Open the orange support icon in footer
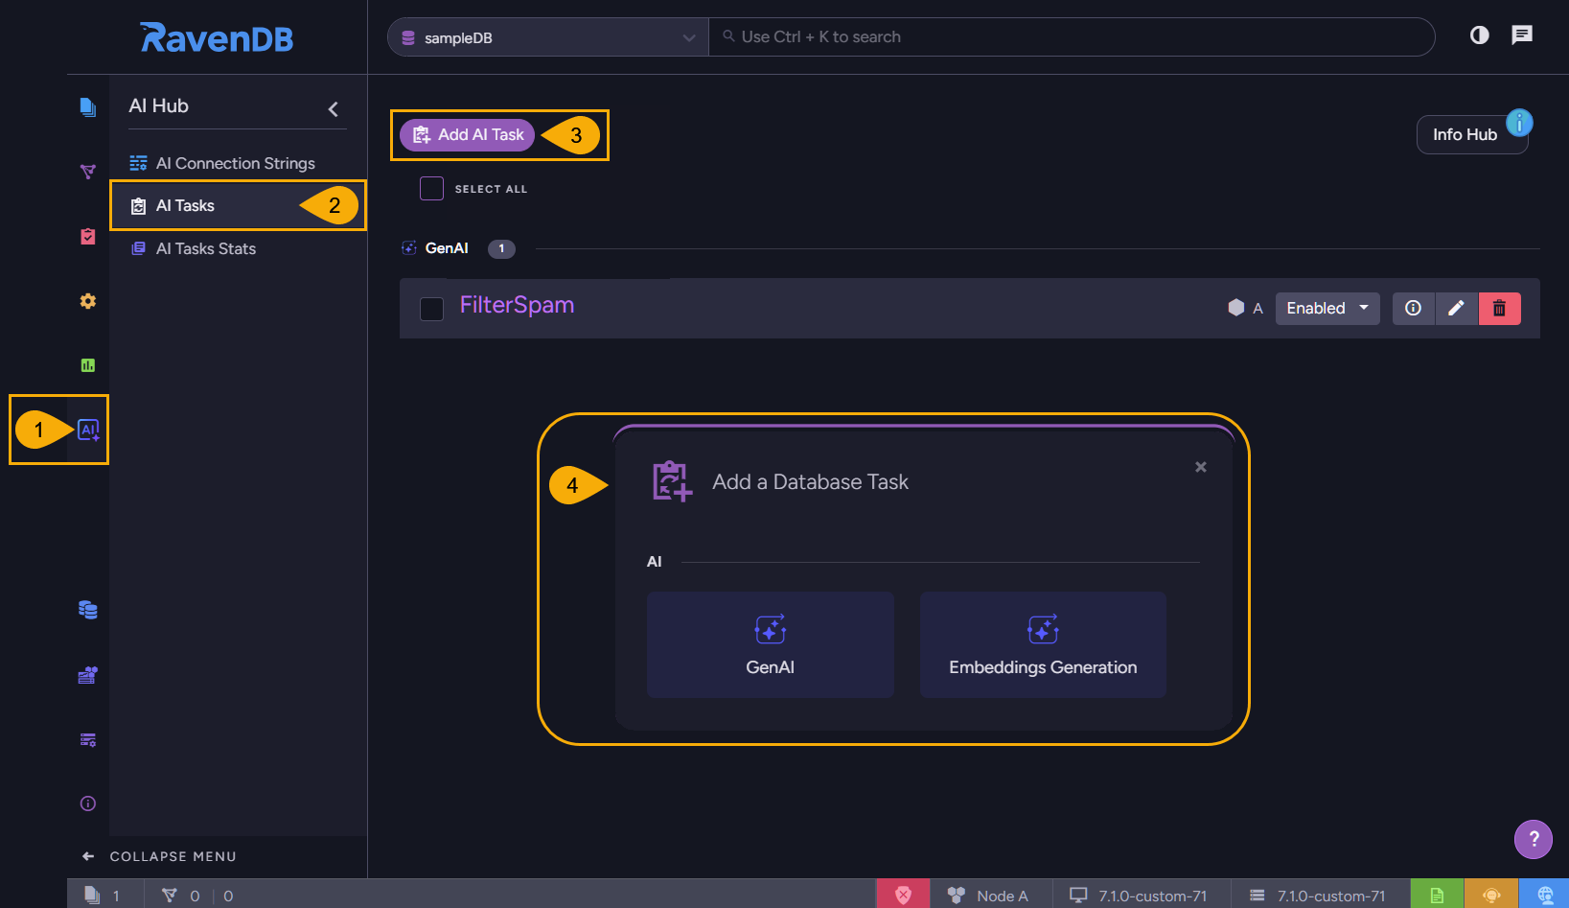1569x908 pixels. (x=1491, y=895)
